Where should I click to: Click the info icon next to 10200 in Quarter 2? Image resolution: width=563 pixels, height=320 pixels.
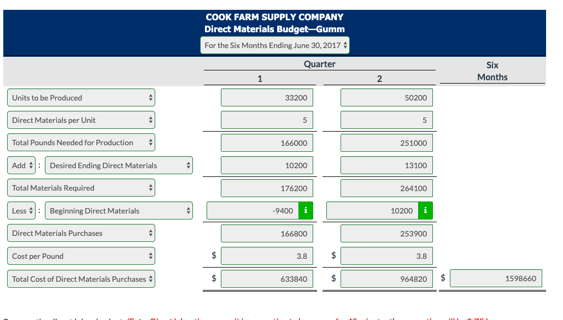(425, 210)
